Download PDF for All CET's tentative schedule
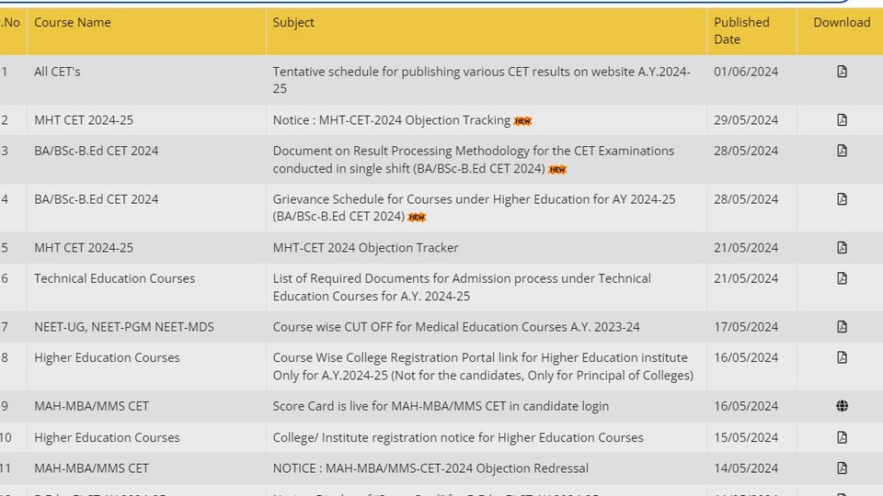This screenshot has height=496, width=883. (842, 72)
